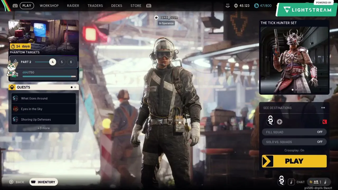Open the Shoring Up Defenses quest
Image resolution: width=338 pixels, height=190 pixels.
[44, 120]
